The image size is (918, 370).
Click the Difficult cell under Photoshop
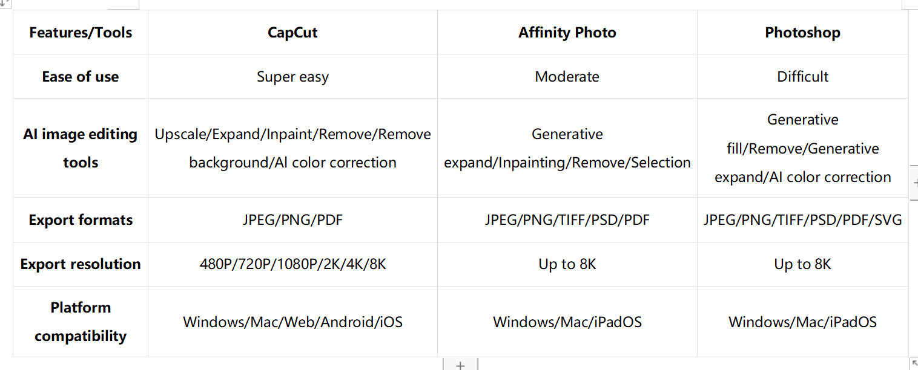pyautogui.click(x=803, y=77)
